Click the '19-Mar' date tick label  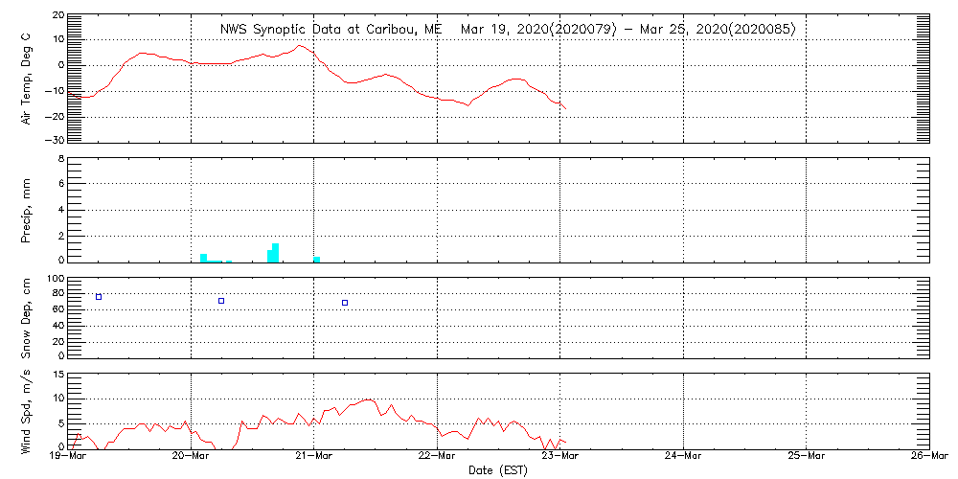point(68,456)
